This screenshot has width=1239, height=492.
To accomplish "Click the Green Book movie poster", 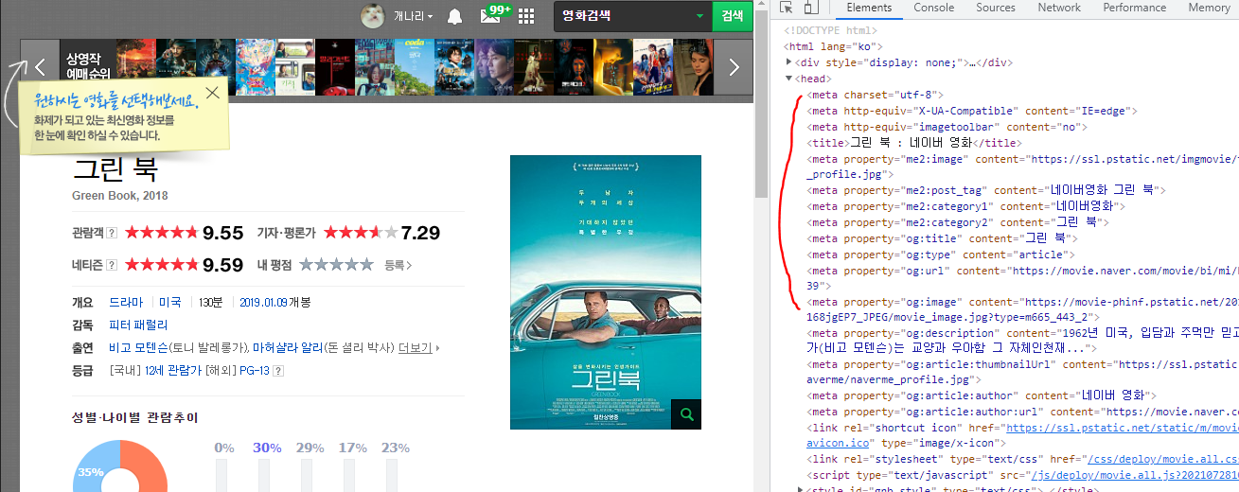I will (x=606, y=291).
